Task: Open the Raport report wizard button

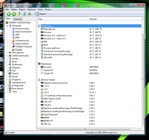Action: [x=40, y=14]
